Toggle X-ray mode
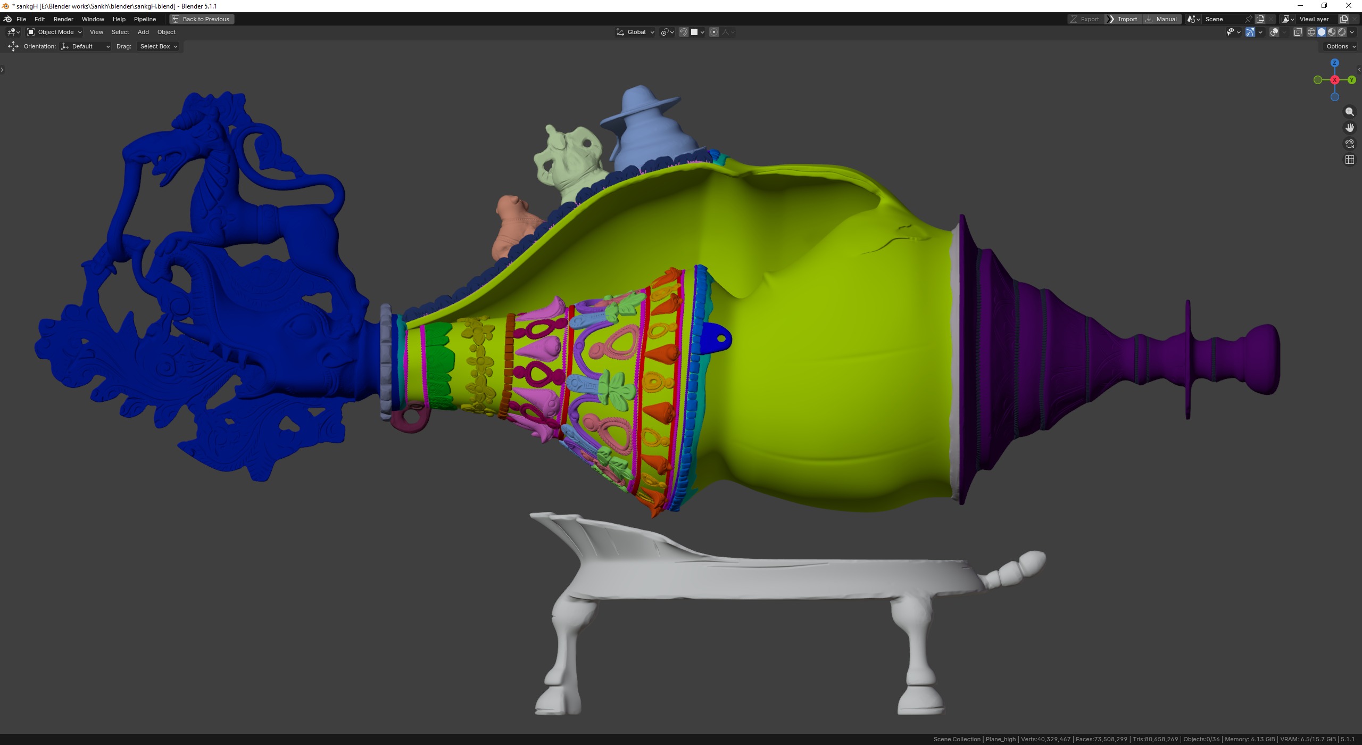This screenshot has height=745, width=1362. click(x=1298, y=32)
